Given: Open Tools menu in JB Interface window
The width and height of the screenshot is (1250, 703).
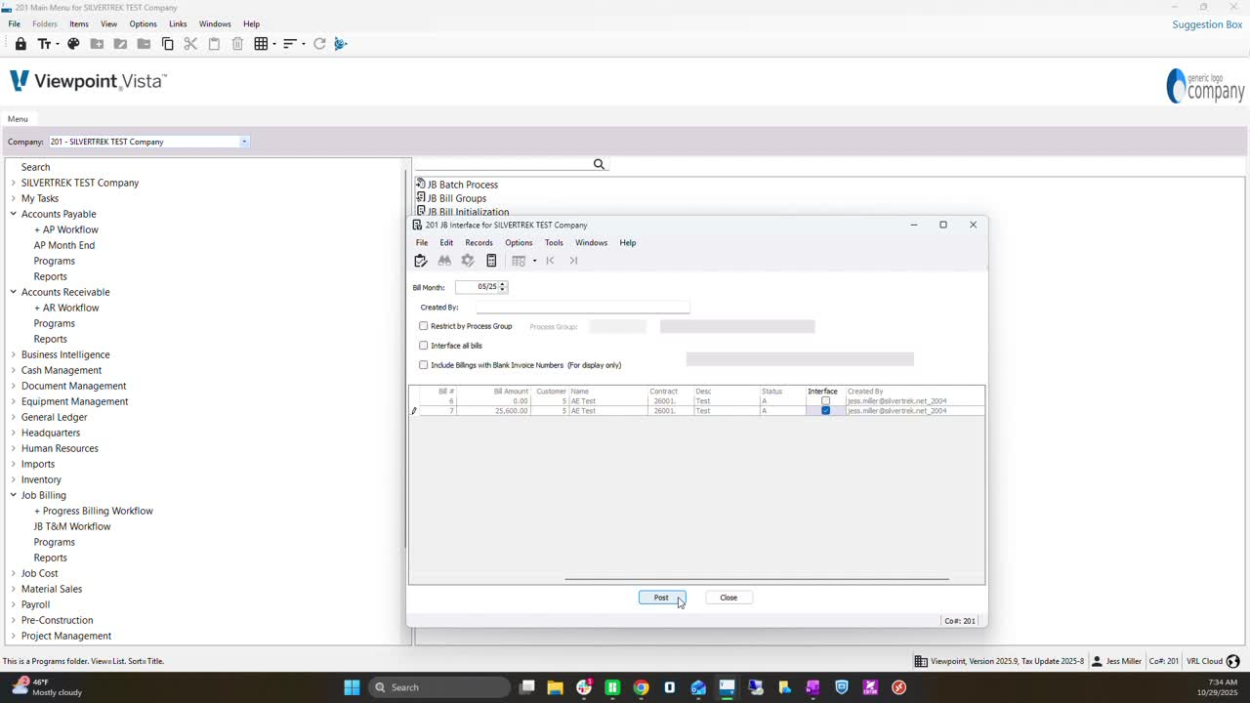Looking at the screenshot, I should click(x=554, y=242).
